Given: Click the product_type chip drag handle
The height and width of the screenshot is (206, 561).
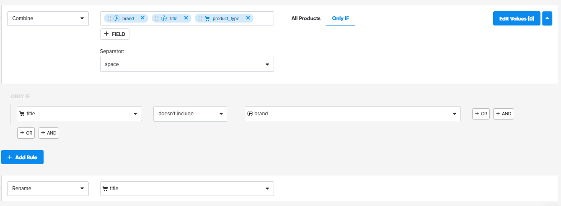Looking at the screenshot, I should pyautogui.click(x=200, y=18).
